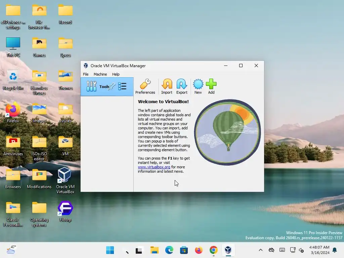Select the Themes desktop folder

click(66, 80)
